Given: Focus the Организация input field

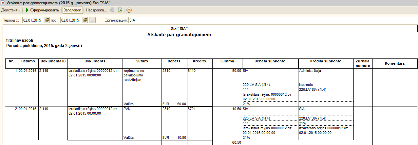Looking at the screenshot, I should 273,20.
